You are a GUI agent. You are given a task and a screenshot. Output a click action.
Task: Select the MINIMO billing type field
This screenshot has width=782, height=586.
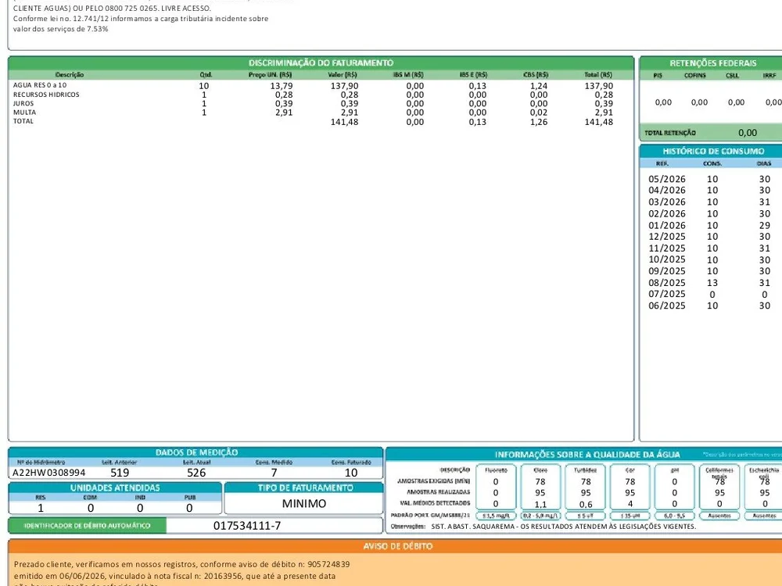303,504
